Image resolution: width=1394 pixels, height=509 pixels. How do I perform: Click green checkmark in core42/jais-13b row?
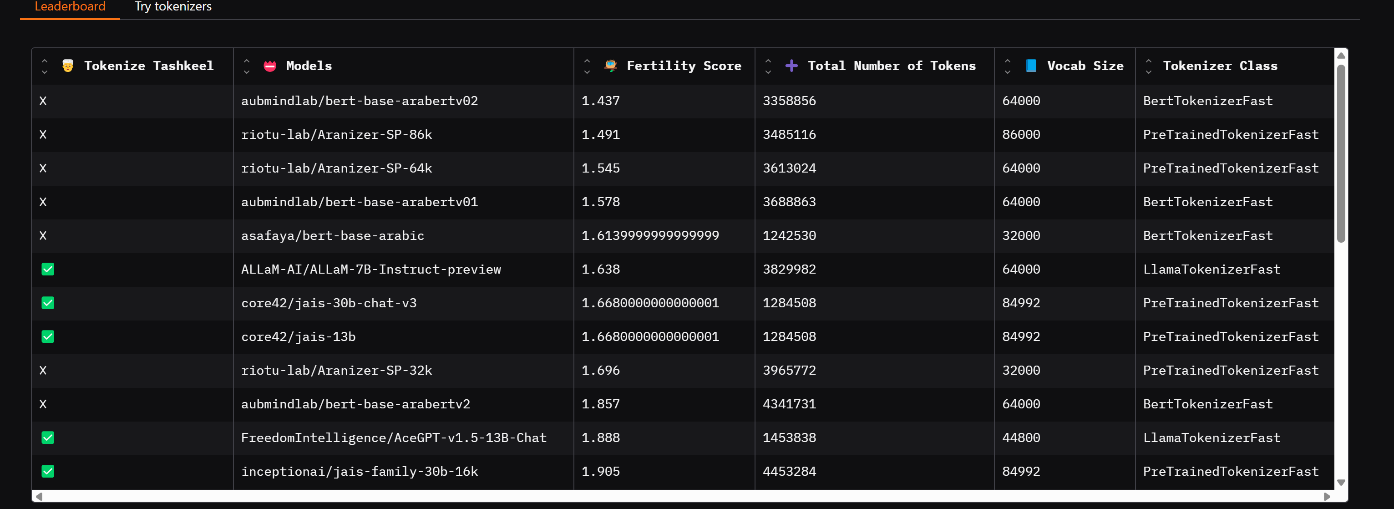pos(48,336)
